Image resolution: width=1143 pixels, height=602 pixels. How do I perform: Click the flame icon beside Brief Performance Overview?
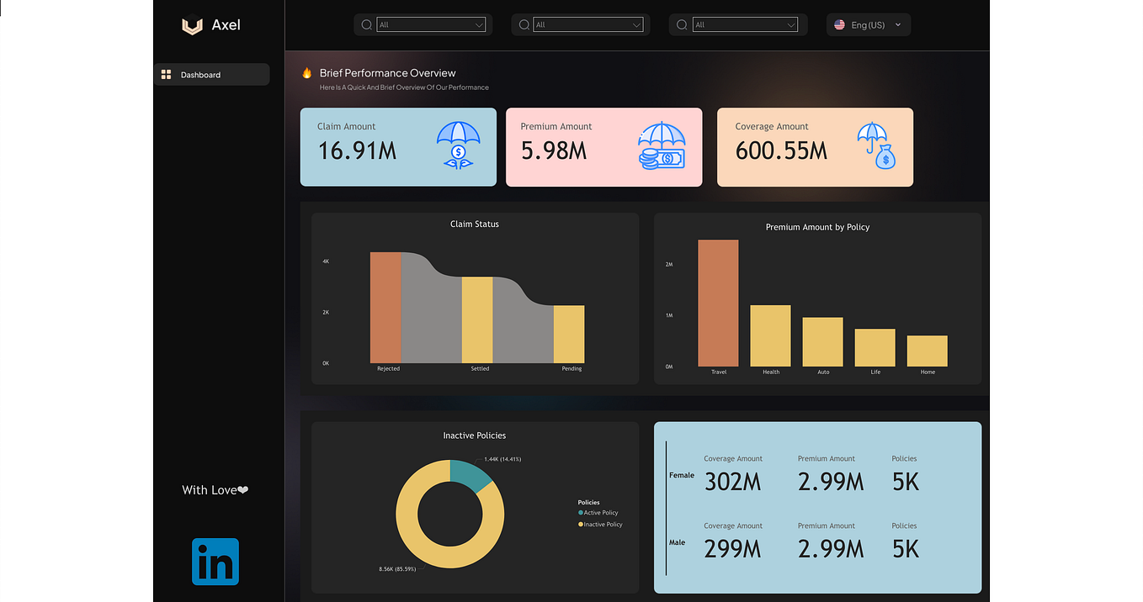point(308,73)
